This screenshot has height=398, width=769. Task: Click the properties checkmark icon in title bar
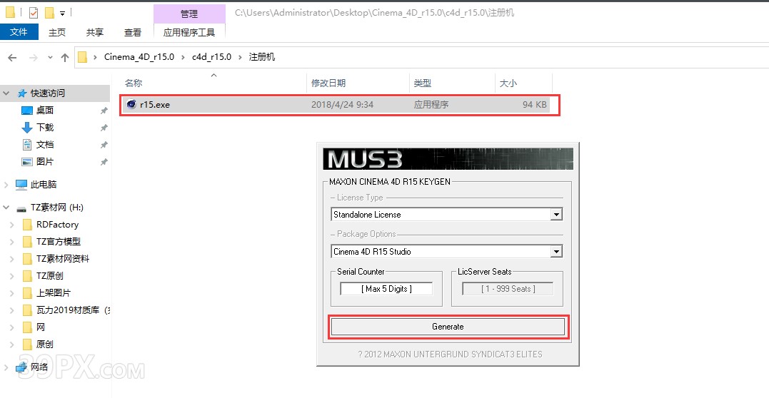point(34,13)
